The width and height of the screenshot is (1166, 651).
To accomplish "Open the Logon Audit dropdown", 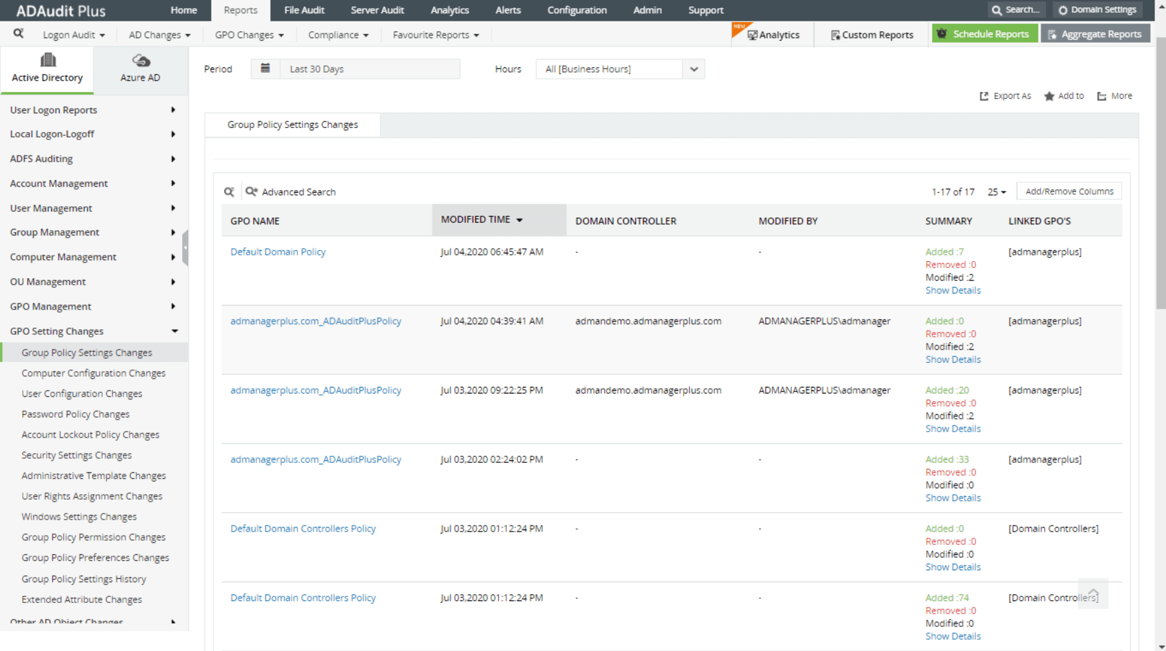I will 73,35.
